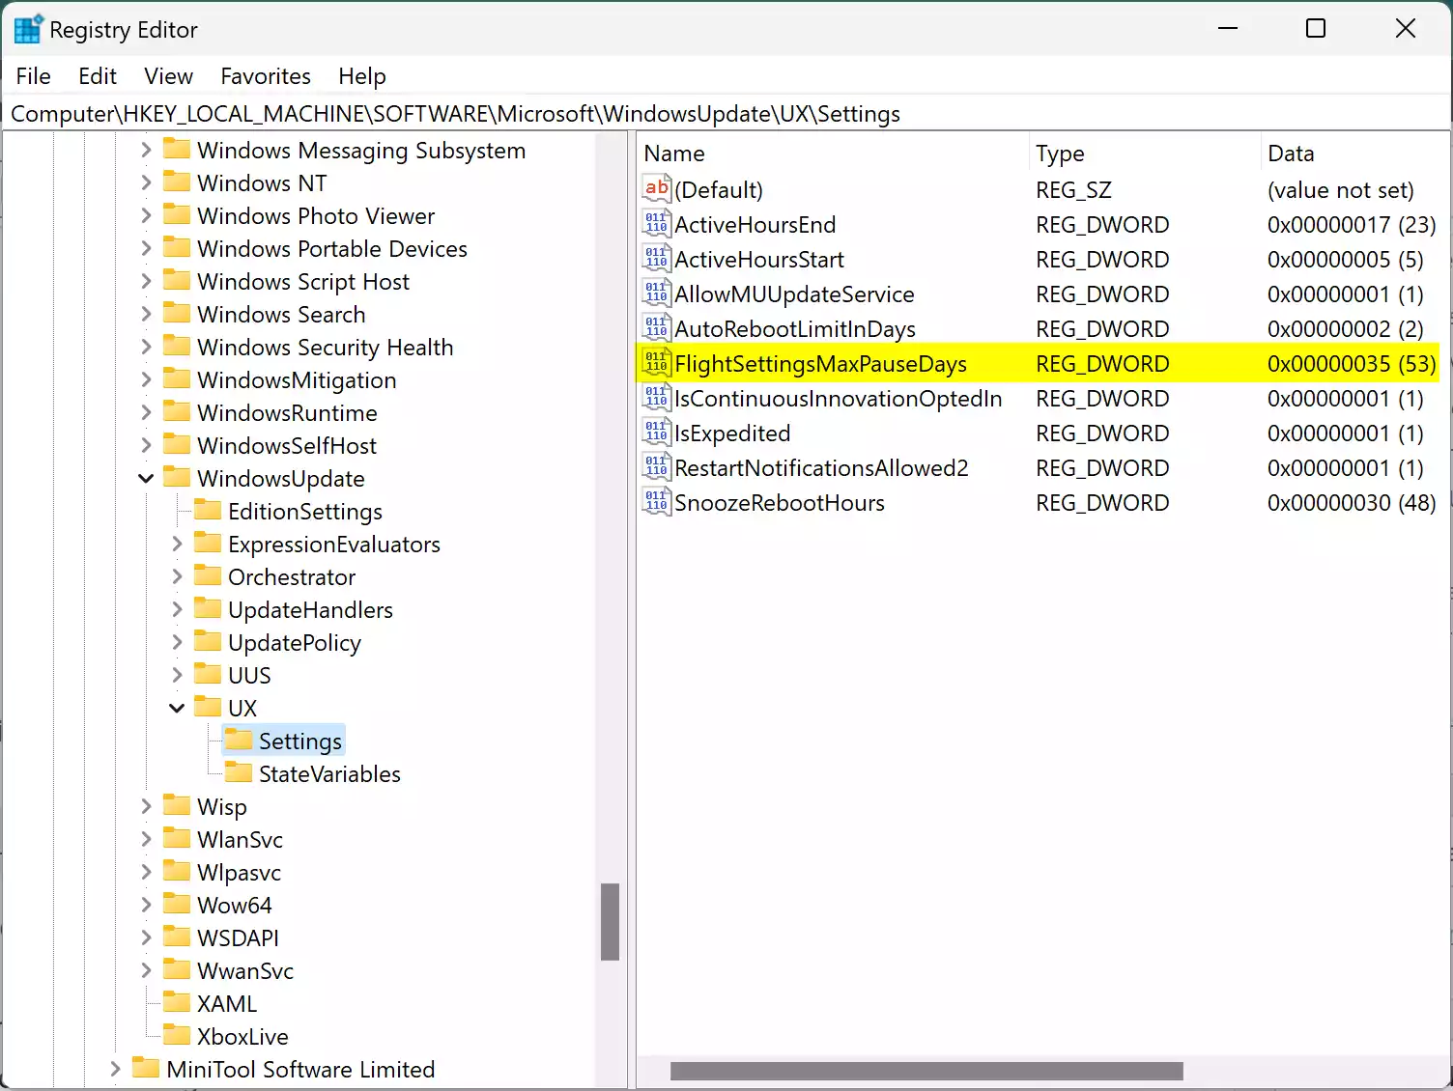Click the WSDAPI folder icon
The height and width of the screenshot is (1091, 1453).
[x=177, y=937]
